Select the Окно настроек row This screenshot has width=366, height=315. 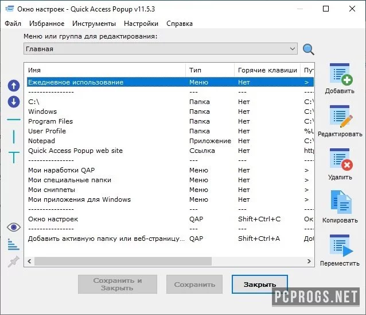pyautogui.click(x=170, y=219)
